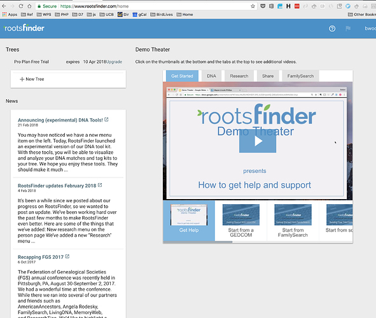Select the Get Help video thumbnail
376x318 pixels.
coord(189,221)
